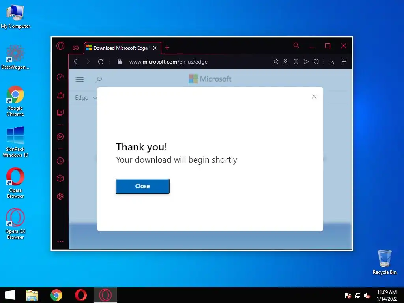Open tab search magnifier in title bar
This screenshot has height=303, width=404.
click(296, 46)
